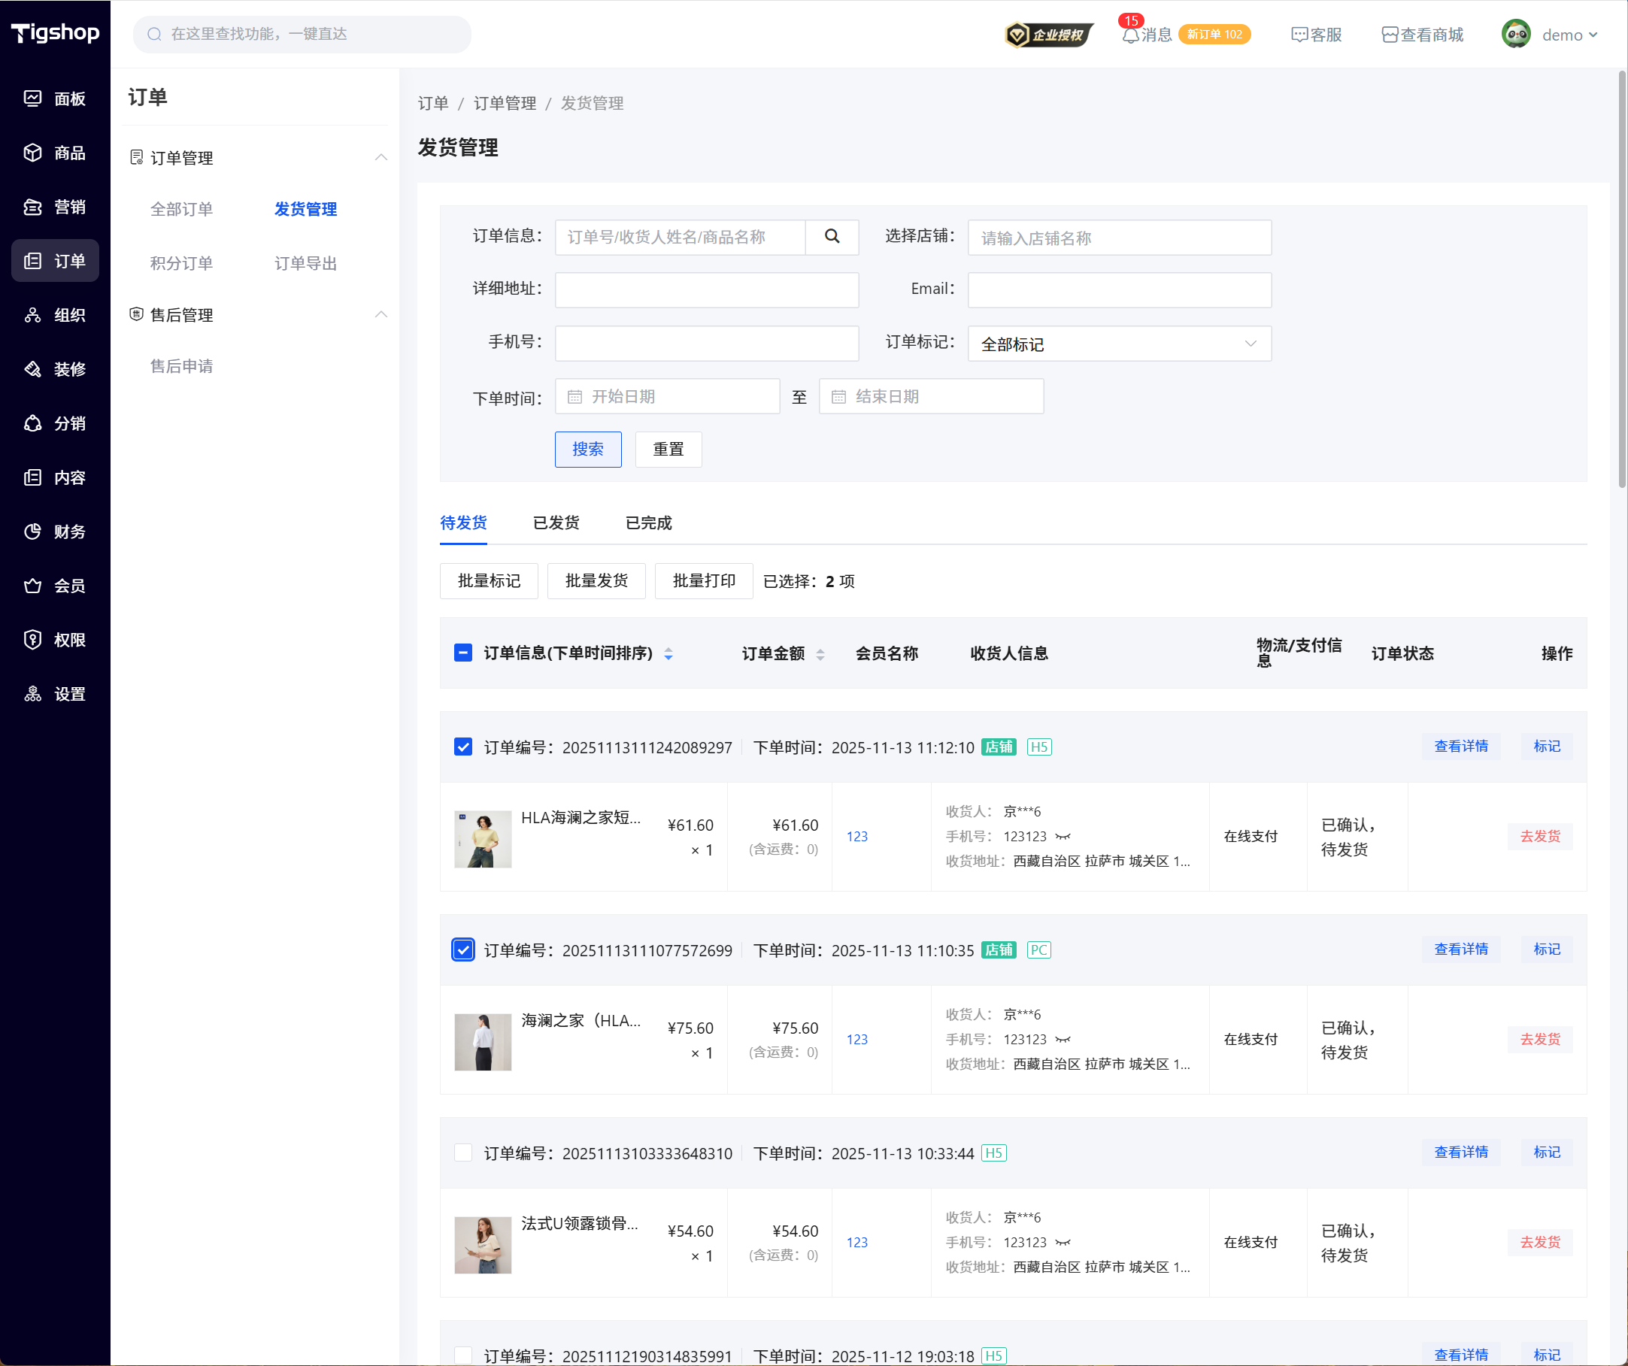Uncheck order 20251113111242089297 checkbox
Screen dimensions: 1628x1366
[x=462, y=747]
